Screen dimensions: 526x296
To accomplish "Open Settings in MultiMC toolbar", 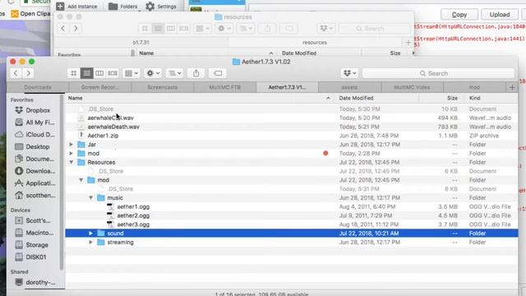I will (x=161, y=7).
